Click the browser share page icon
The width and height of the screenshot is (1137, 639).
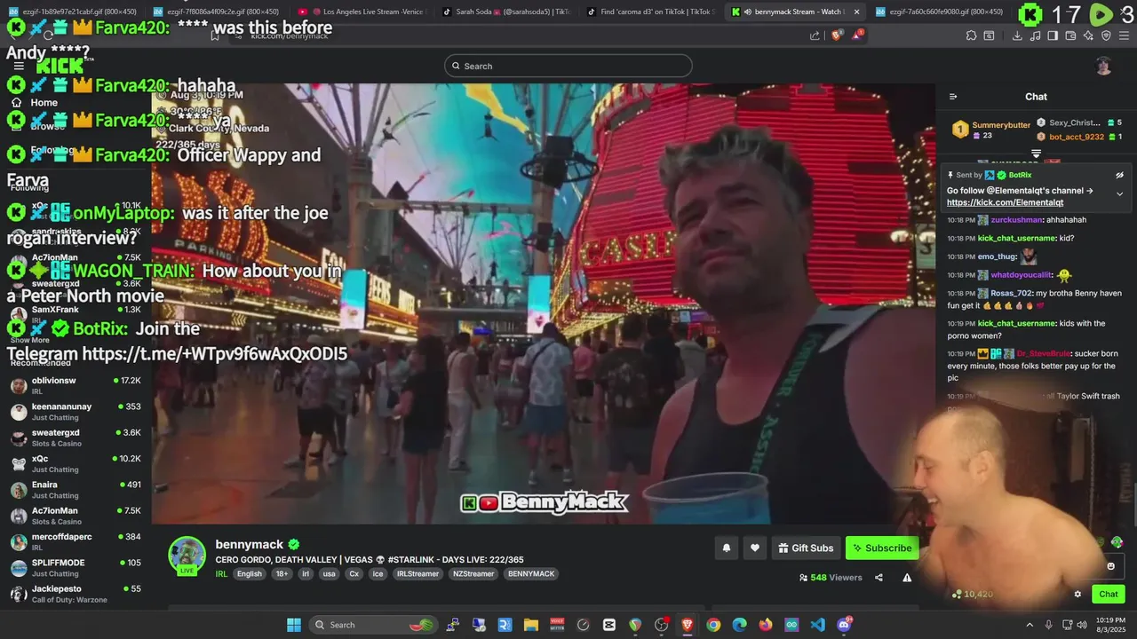815,35
